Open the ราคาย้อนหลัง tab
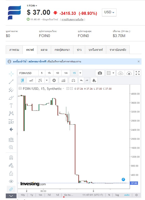 point(118,50)
